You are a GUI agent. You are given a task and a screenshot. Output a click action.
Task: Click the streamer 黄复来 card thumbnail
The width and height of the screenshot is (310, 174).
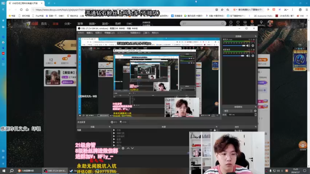53,77
